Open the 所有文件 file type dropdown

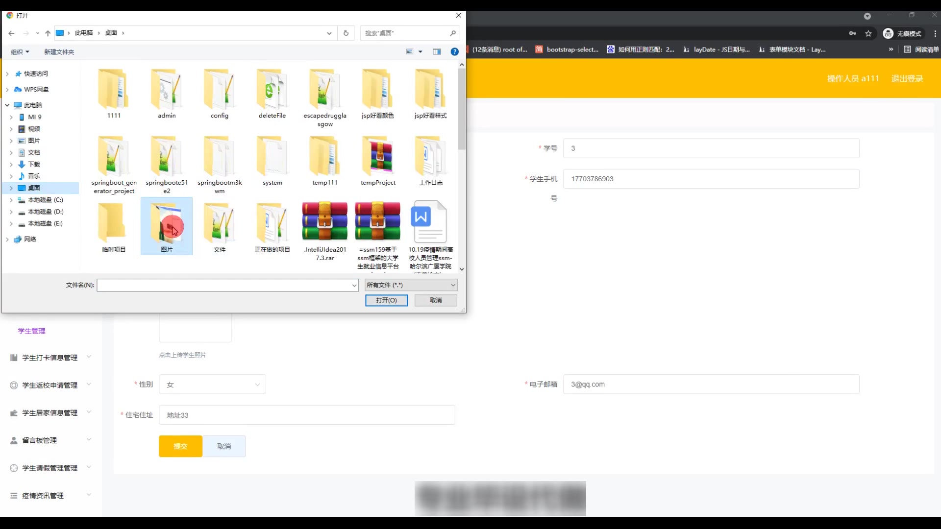[x=411, y=285]
